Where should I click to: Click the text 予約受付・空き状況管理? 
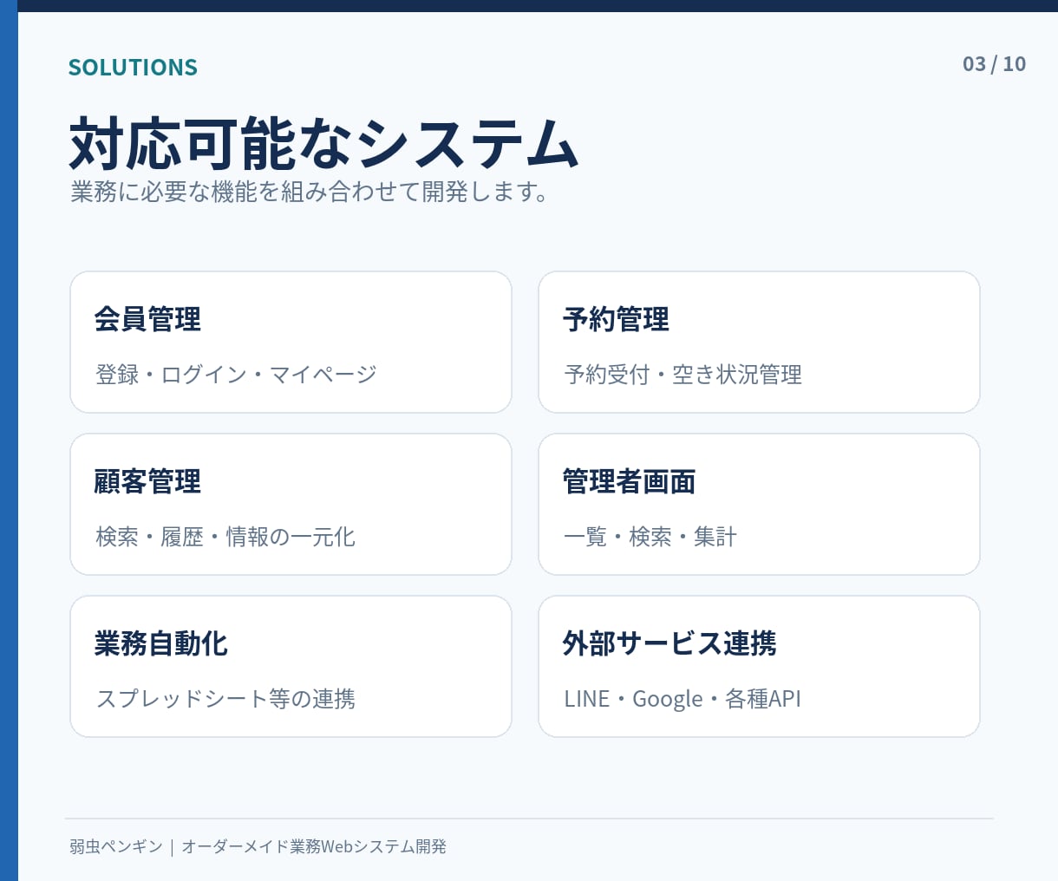tap(683, 375)
